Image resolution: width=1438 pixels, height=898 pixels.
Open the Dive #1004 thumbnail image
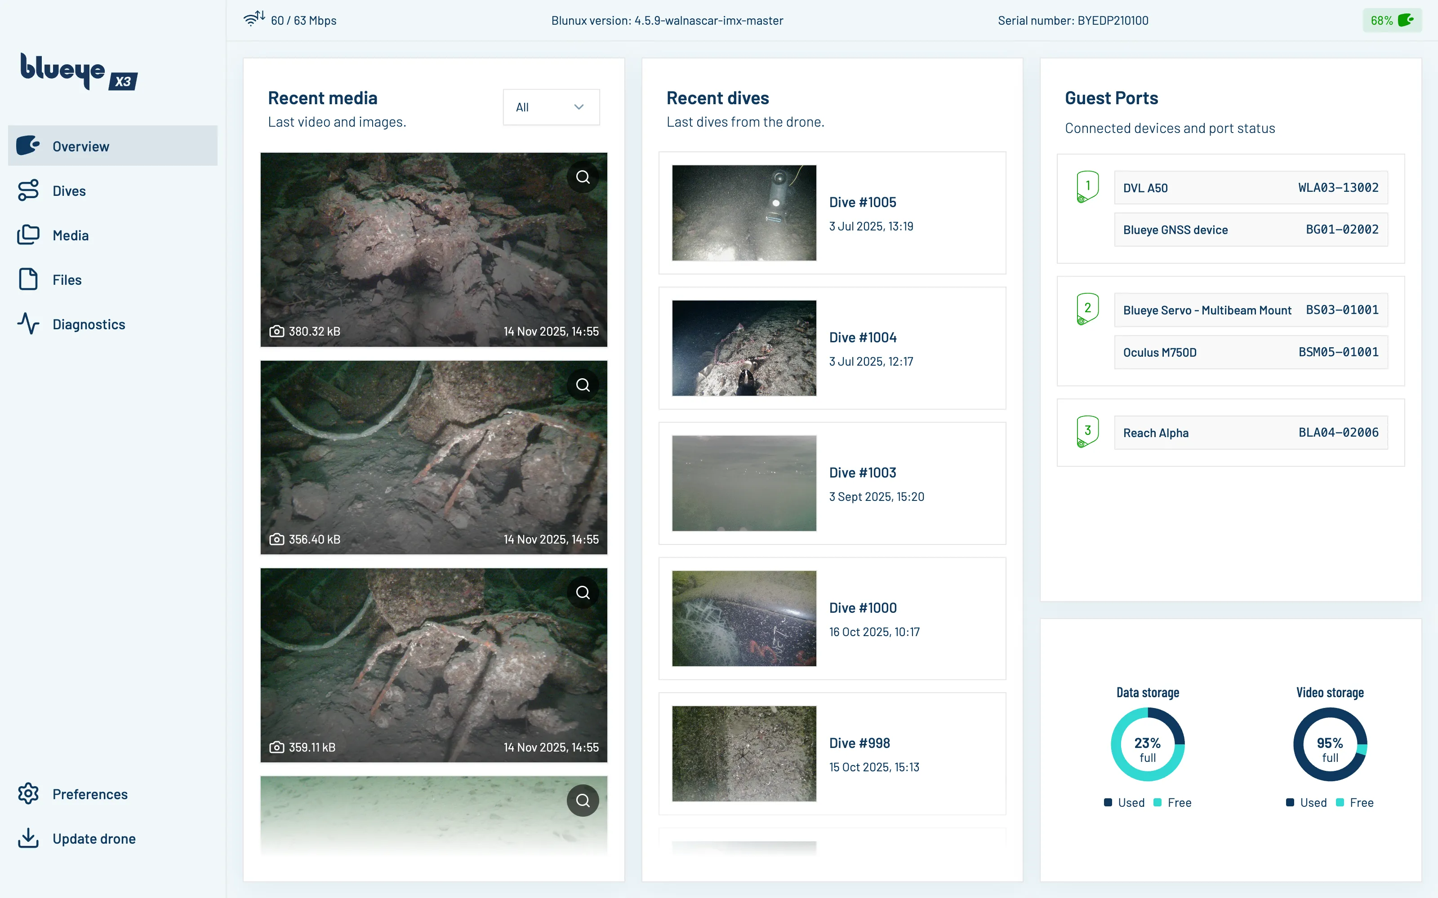744,348
